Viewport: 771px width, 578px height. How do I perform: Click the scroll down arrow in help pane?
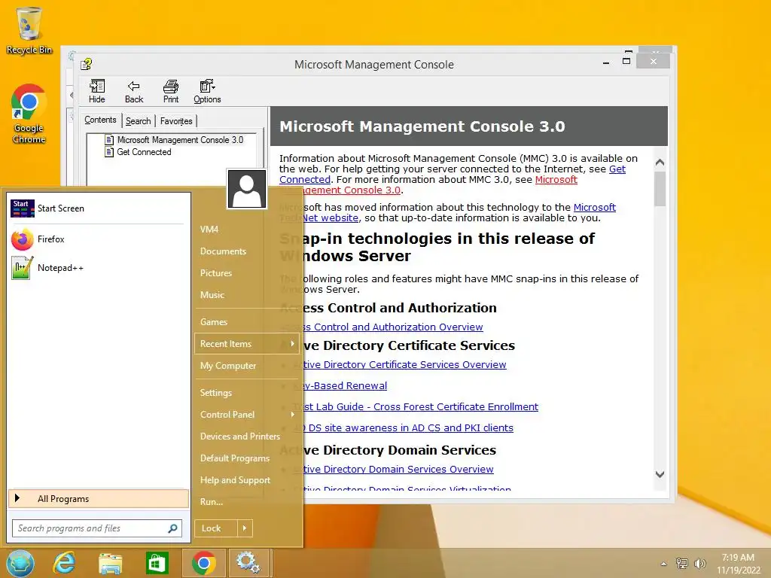[660, 474]
